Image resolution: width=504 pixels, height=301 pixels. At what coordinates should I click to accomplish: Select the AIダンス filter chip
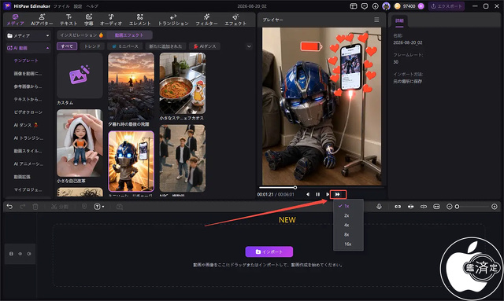point(205,46)
